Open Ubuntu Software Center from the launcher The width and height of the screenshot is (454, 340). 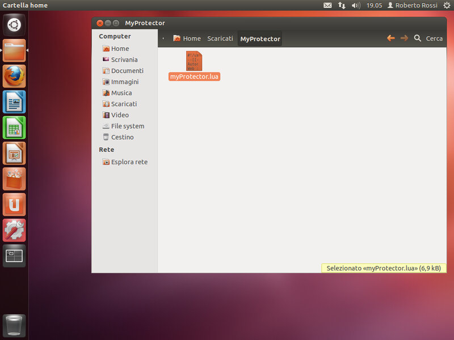pyautogui.click(x=14, y=179)
